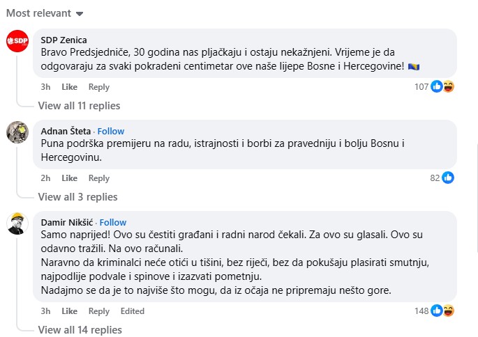The width and height of the screenshot is (478, 337).
Task: View edit history via Edited label
Action: (132, 311)
